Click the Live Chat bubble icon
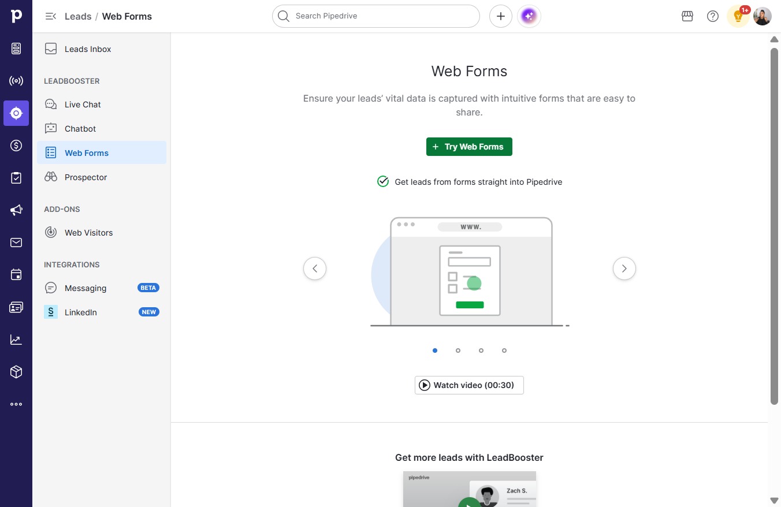Viewport: 781px width, 507px height. coord(51,105)
